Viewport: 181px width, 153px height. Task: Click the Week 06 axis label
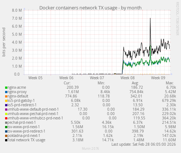66,78
